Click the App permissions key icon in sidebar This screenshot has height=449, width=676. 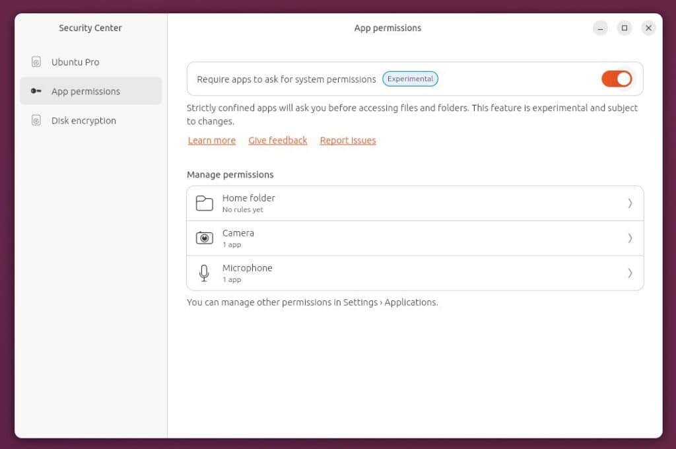36,91
